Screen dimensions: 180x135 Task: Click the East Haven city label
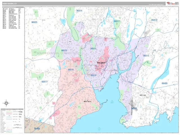143,95
